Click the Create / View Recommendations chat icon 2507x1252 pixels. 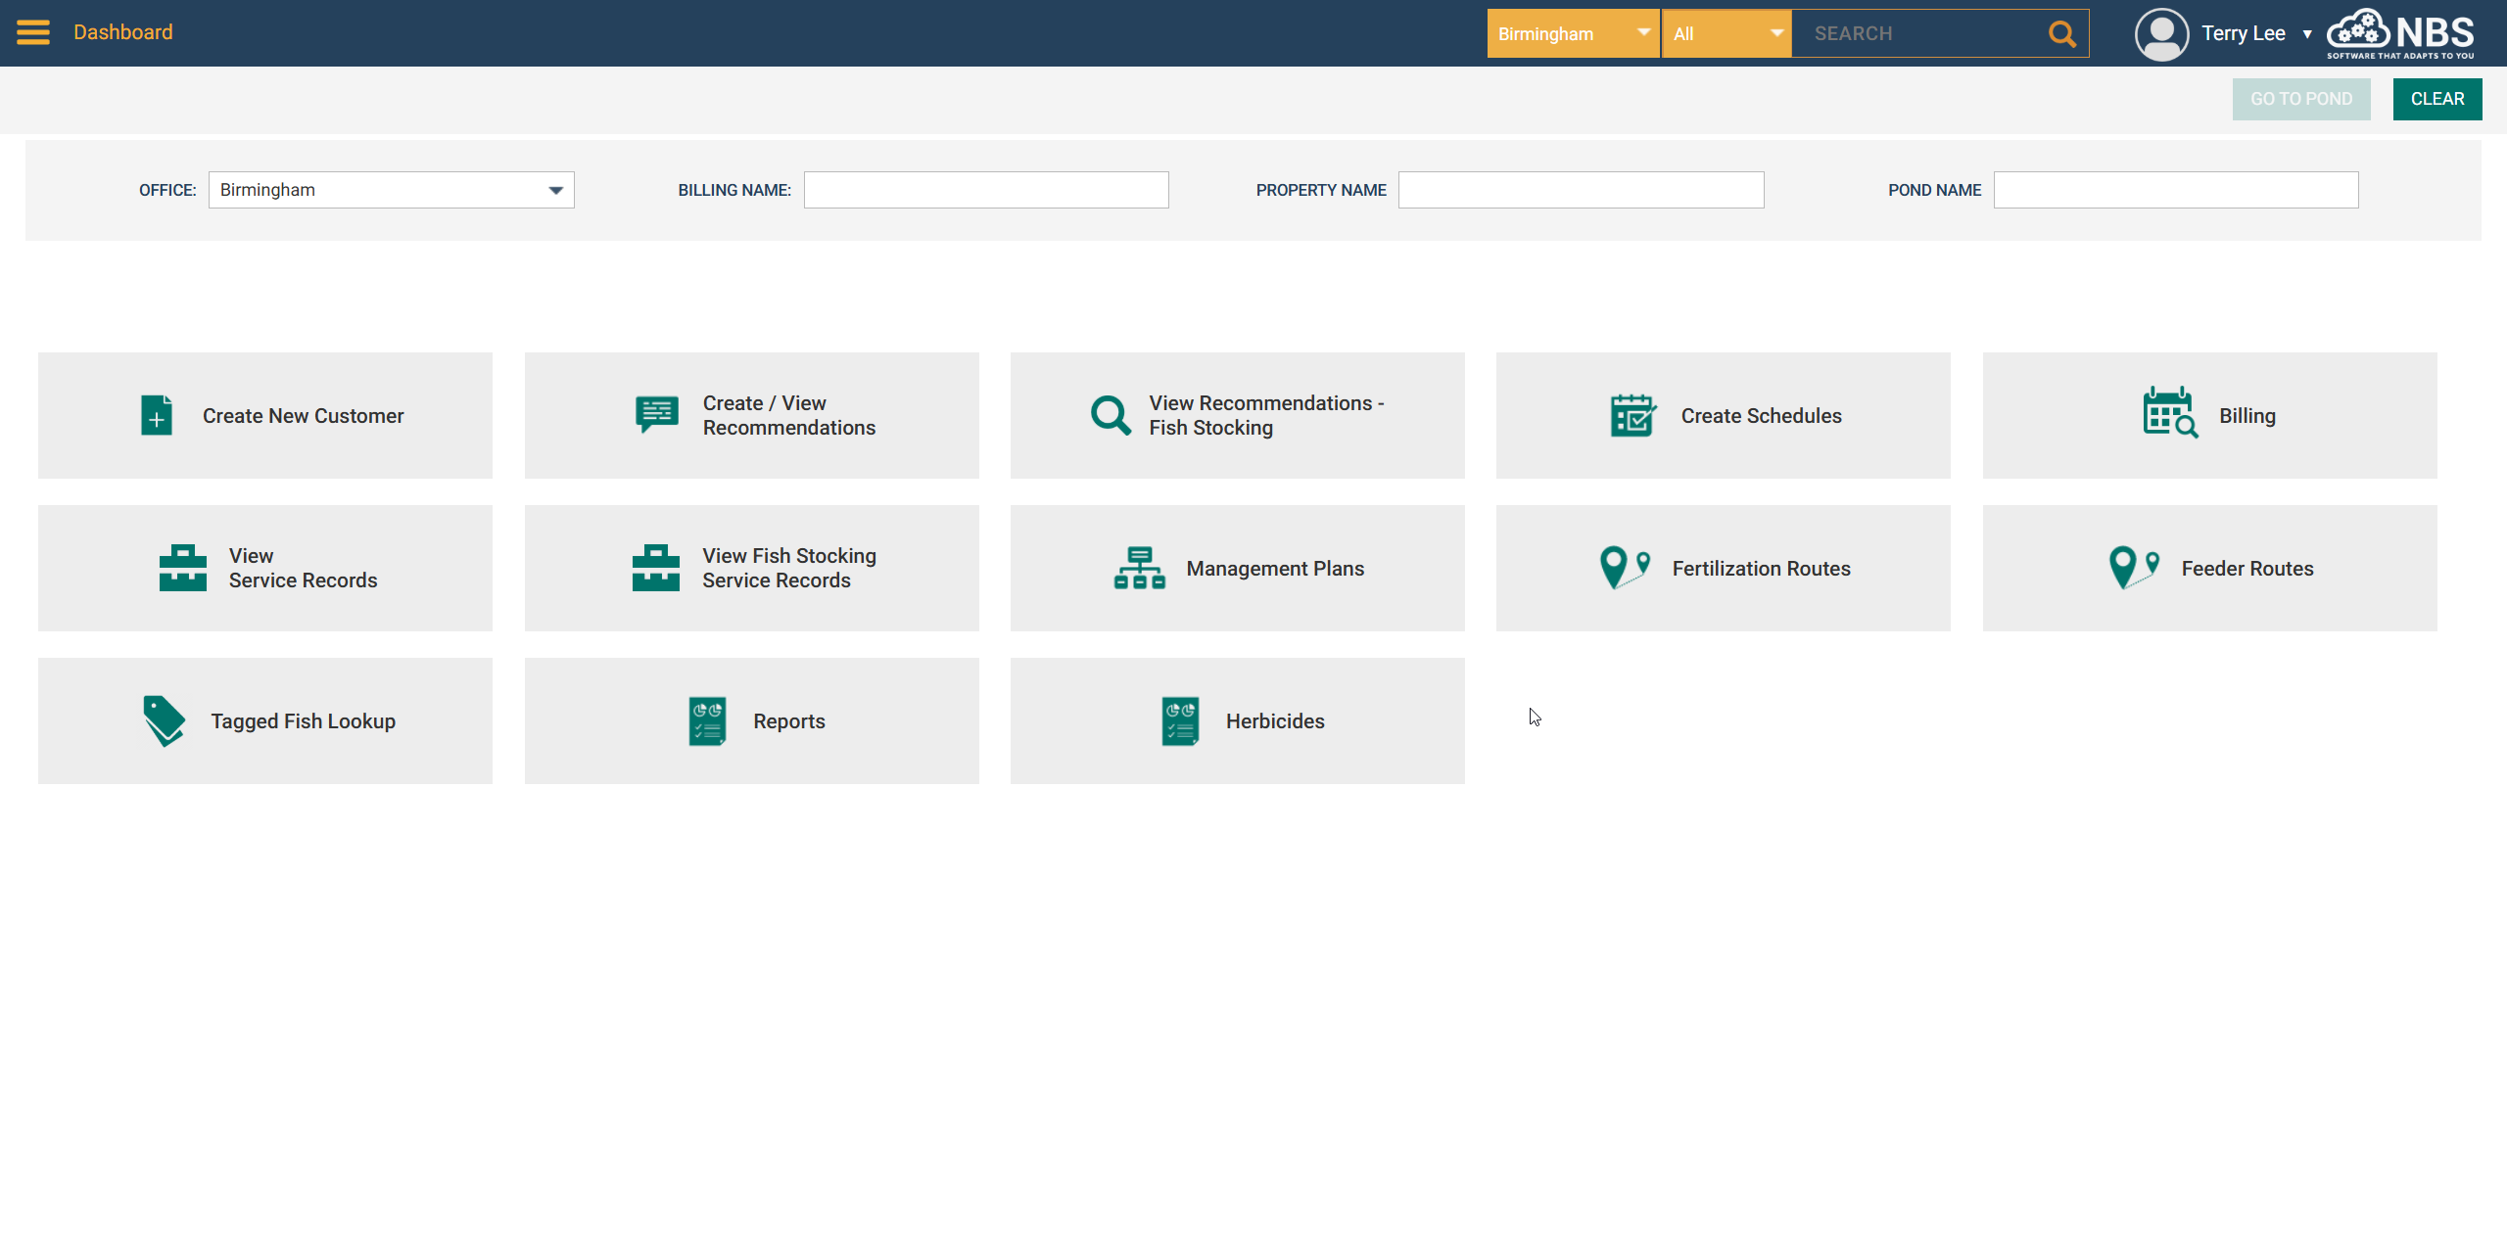click(657, 414)
